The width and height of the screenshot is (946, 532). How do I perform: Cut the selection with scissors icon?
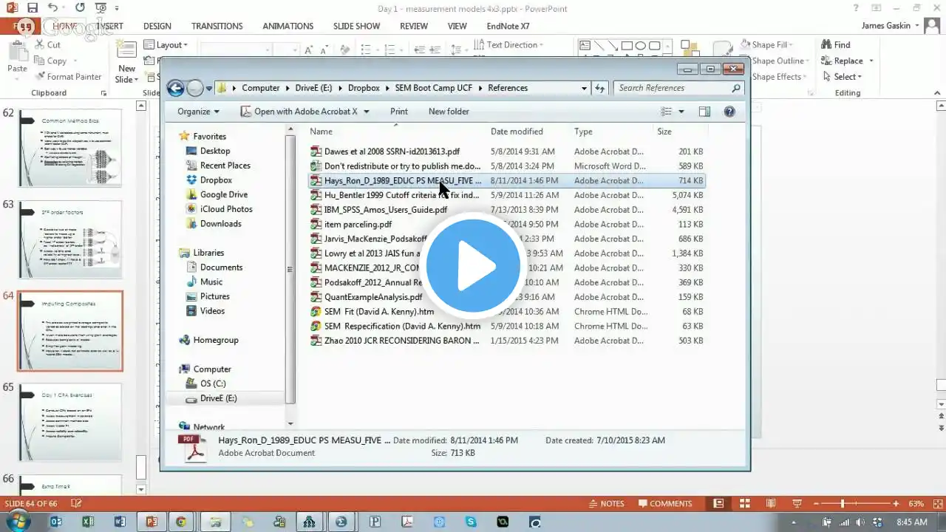41,45
